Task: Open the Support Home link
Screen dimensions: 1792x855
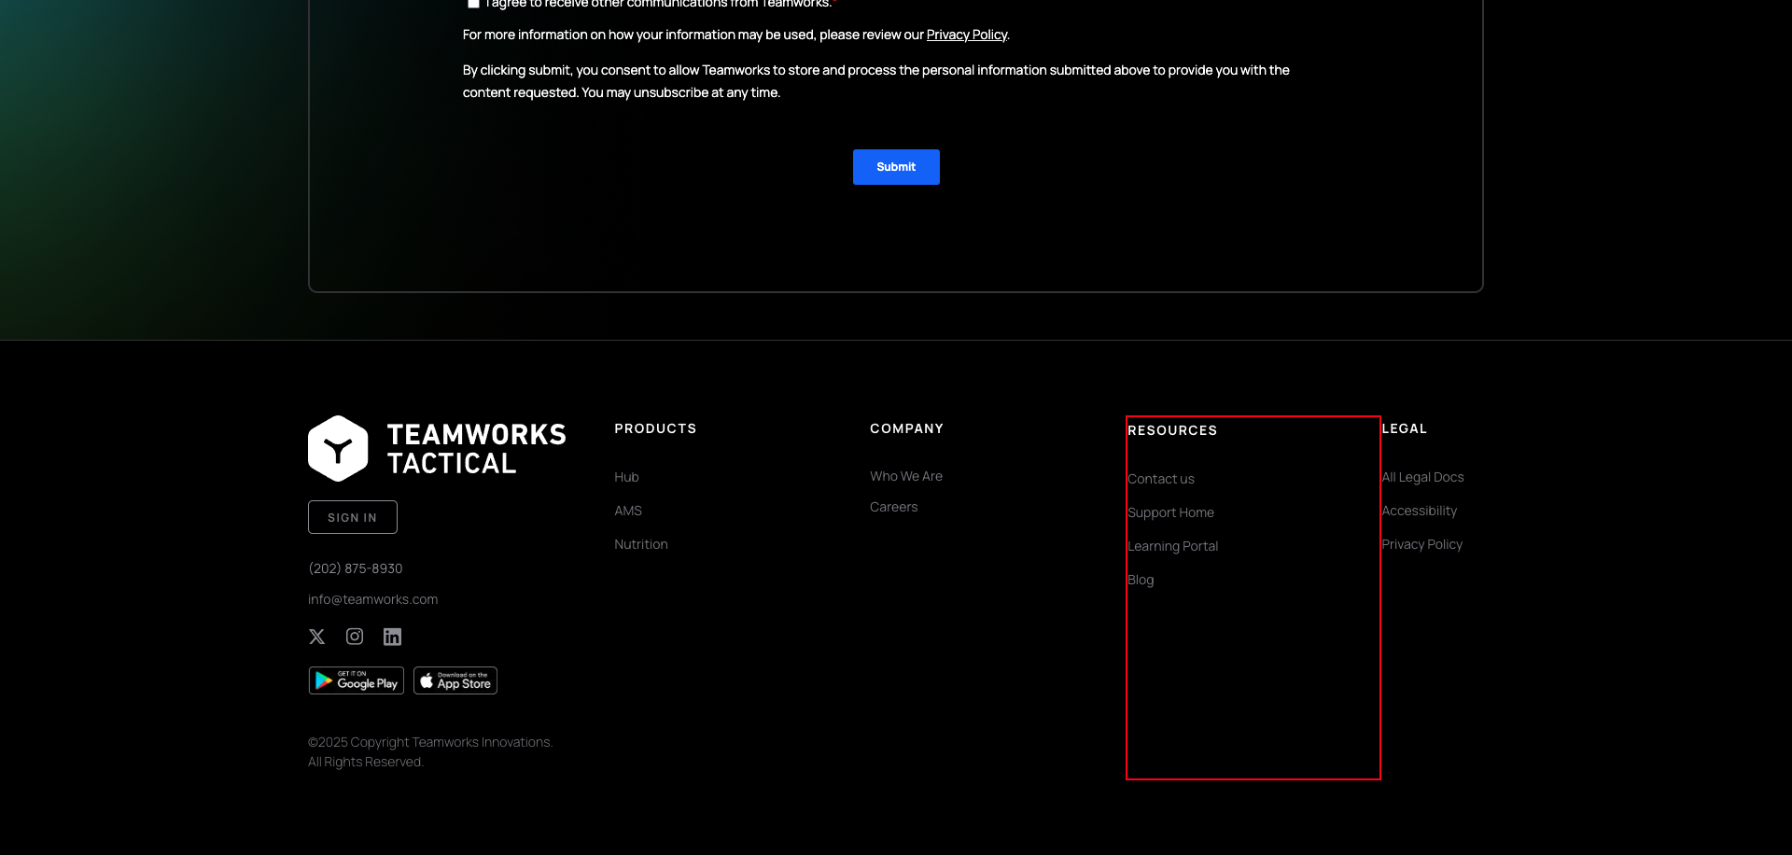Action: (x=1171, y=512)
